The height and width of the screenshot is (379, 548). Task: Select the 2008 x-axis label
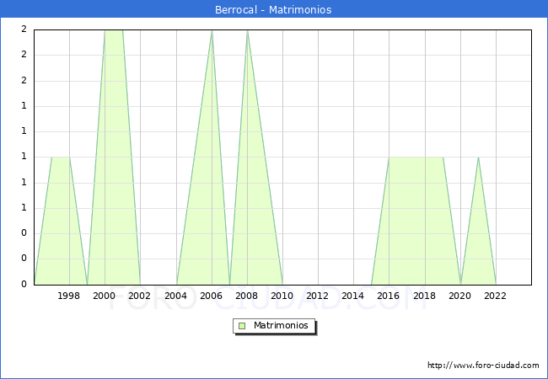pyautogui.click(x=247, y=296)
